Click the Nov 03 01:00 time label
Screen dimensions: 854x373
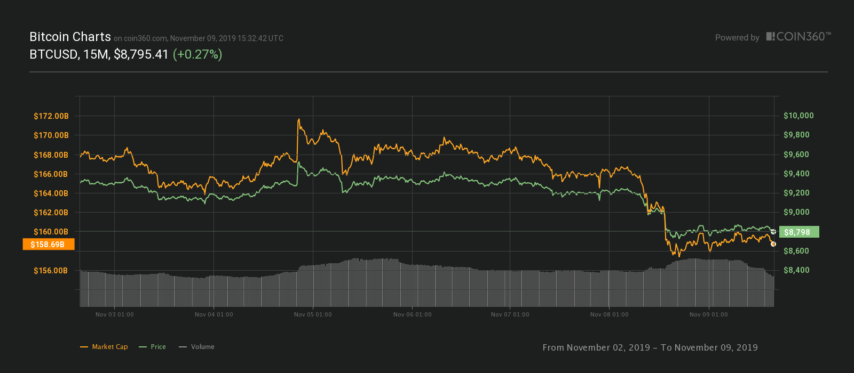coord(115,314)
